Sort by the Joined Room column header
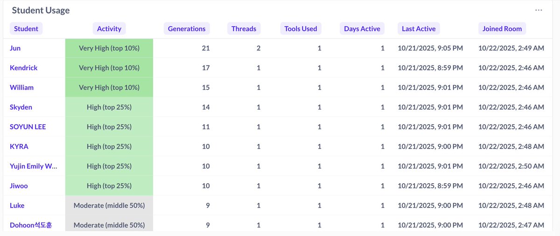Screen dimensions: 560x236 502,29
